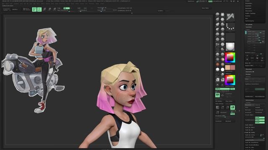The height and width of the screenshot is (150, 268).
Task: Open the Alpha menu
Action: 3,4
